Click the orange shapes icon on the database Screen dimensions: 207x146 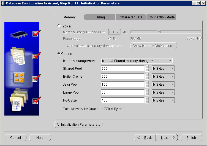point(19,78)
